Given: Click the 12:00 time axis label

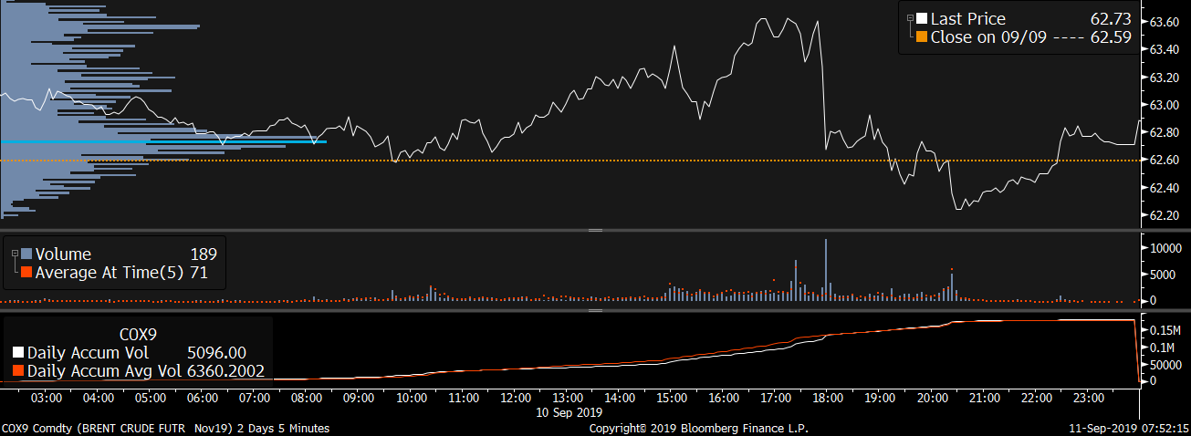Looking at the screenshot, I should click(x=517, y=399).
